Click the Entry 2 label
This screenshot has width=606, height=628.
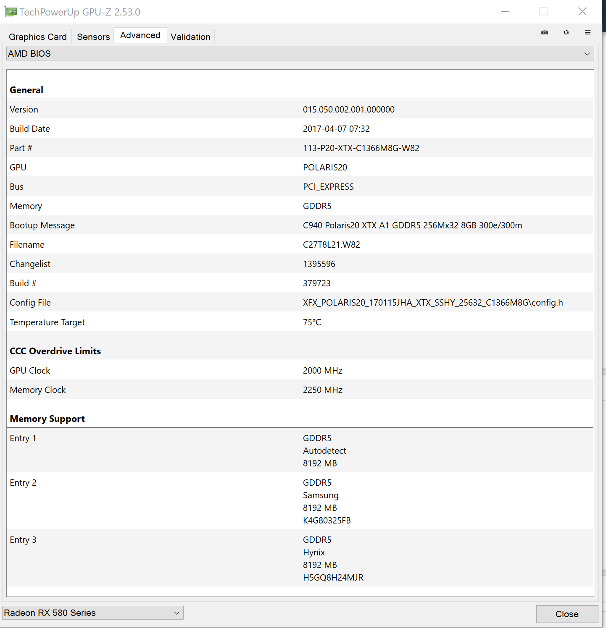(23, 483)
